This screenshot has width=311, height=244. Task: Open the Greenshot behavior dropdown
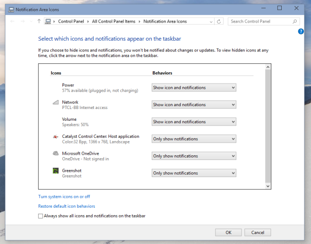click(194, 173)
